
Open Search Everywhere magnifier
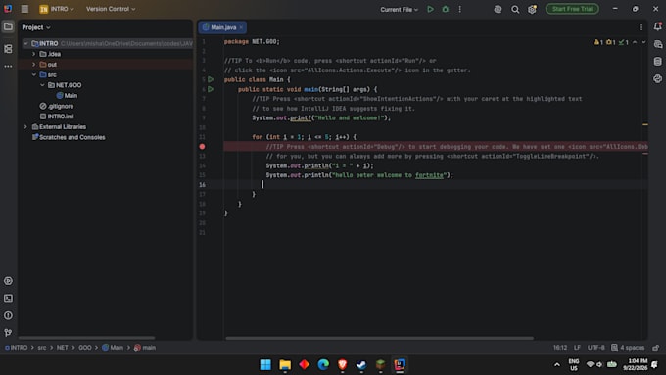(x=515, y=9)
